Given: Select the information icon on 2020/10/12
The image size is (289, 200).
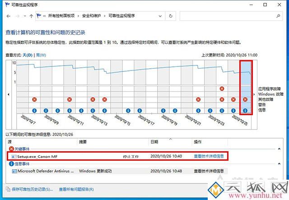Looking at the screenshot, I should tap(81, 111).
